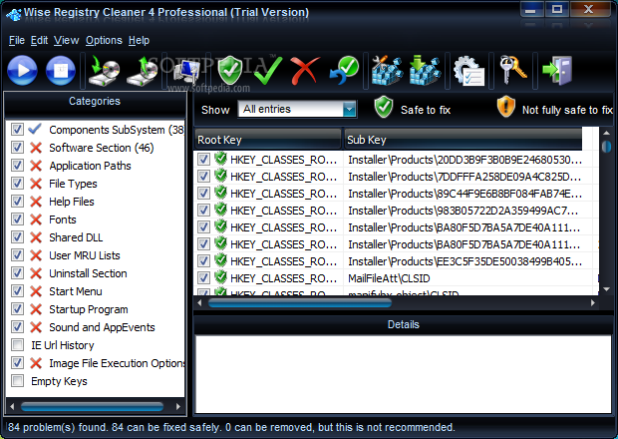Viewport: 618px width, 439px height.
Task: Click the results list scroll down arrow
Action: (606, 289)
